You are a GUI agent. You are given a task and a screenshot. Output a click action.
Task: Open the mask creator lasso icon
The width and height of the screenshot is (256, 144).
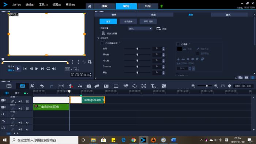click(134, 86)
